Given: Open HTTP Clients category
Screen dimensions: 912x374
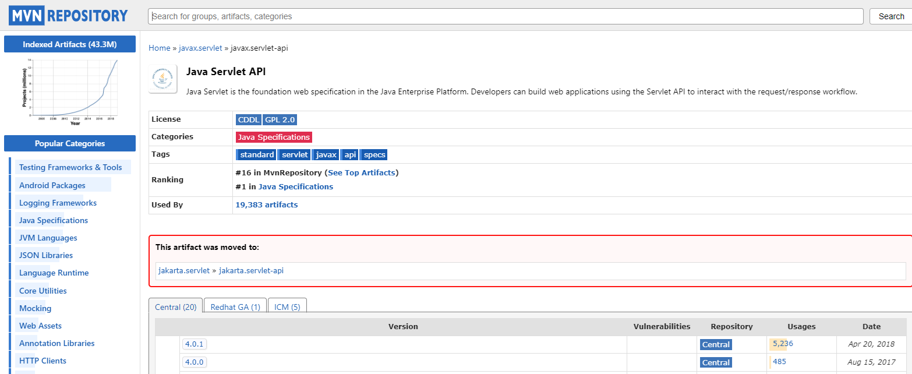Looking at the screenshot, I should [x=43, y=361].
